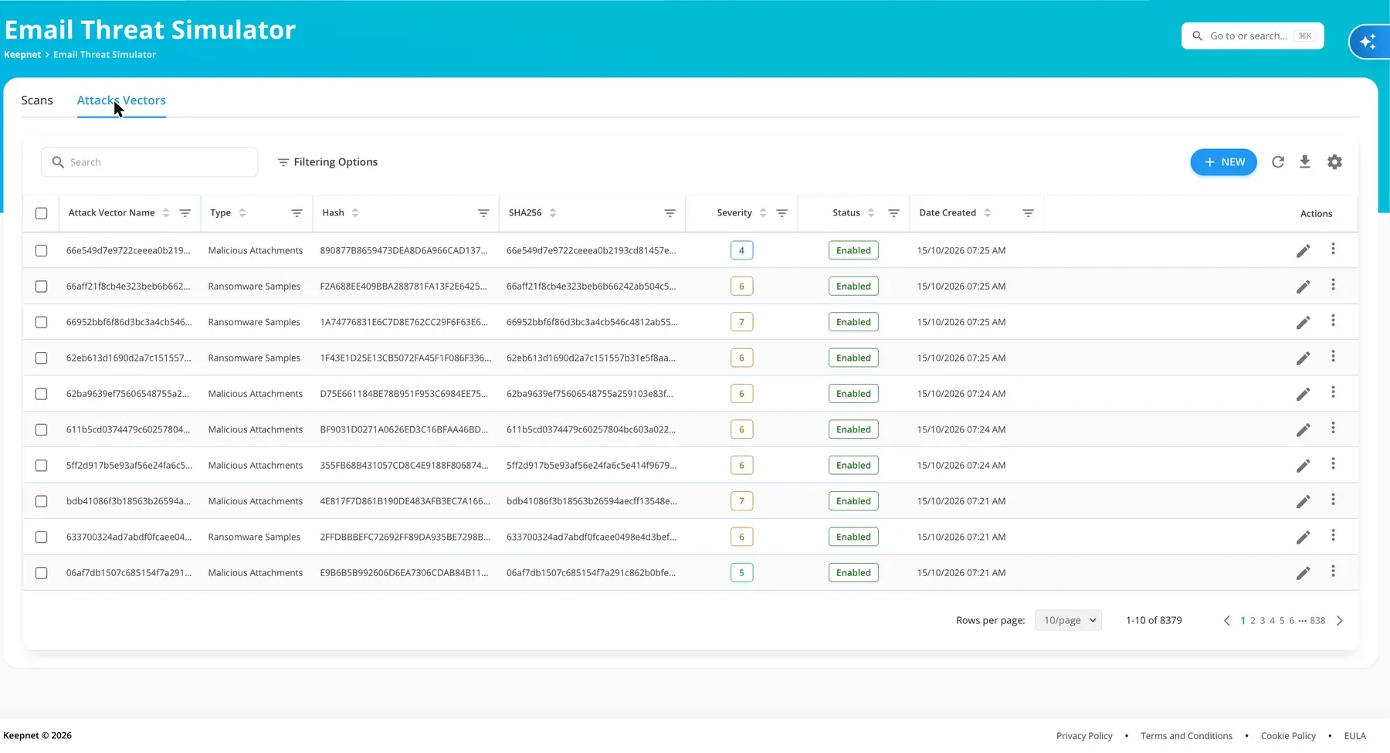Go to pagination page 2
The height and width of the screenshot is (753, 1390).
tap(1253, 621)
